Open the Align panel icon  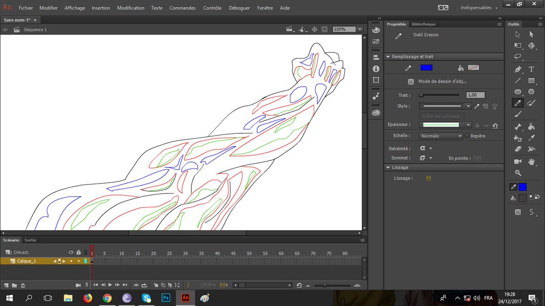point(376,58)
